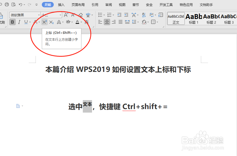Toggle paragraph marks display icon
This screenshot has width=237, height=156.
(x=151, y=15)
